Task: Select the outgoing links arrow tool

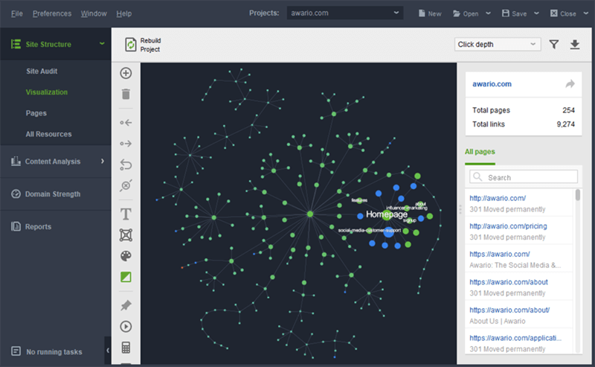Action: [x=126, y=144]
